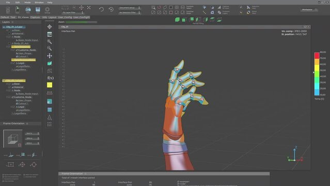Switch to the Info tab

click(x=44, y=17)
